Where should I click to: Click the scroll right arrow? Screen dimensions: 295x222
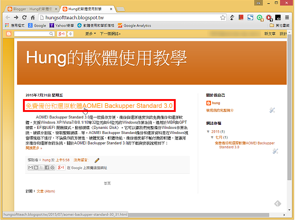pos(284,215)
